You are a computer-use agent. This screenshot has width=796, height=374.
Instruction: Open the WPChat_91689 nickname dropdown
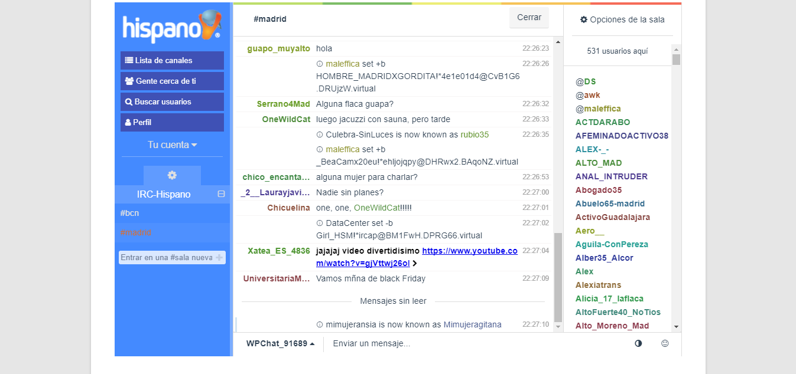coord(281,343)
